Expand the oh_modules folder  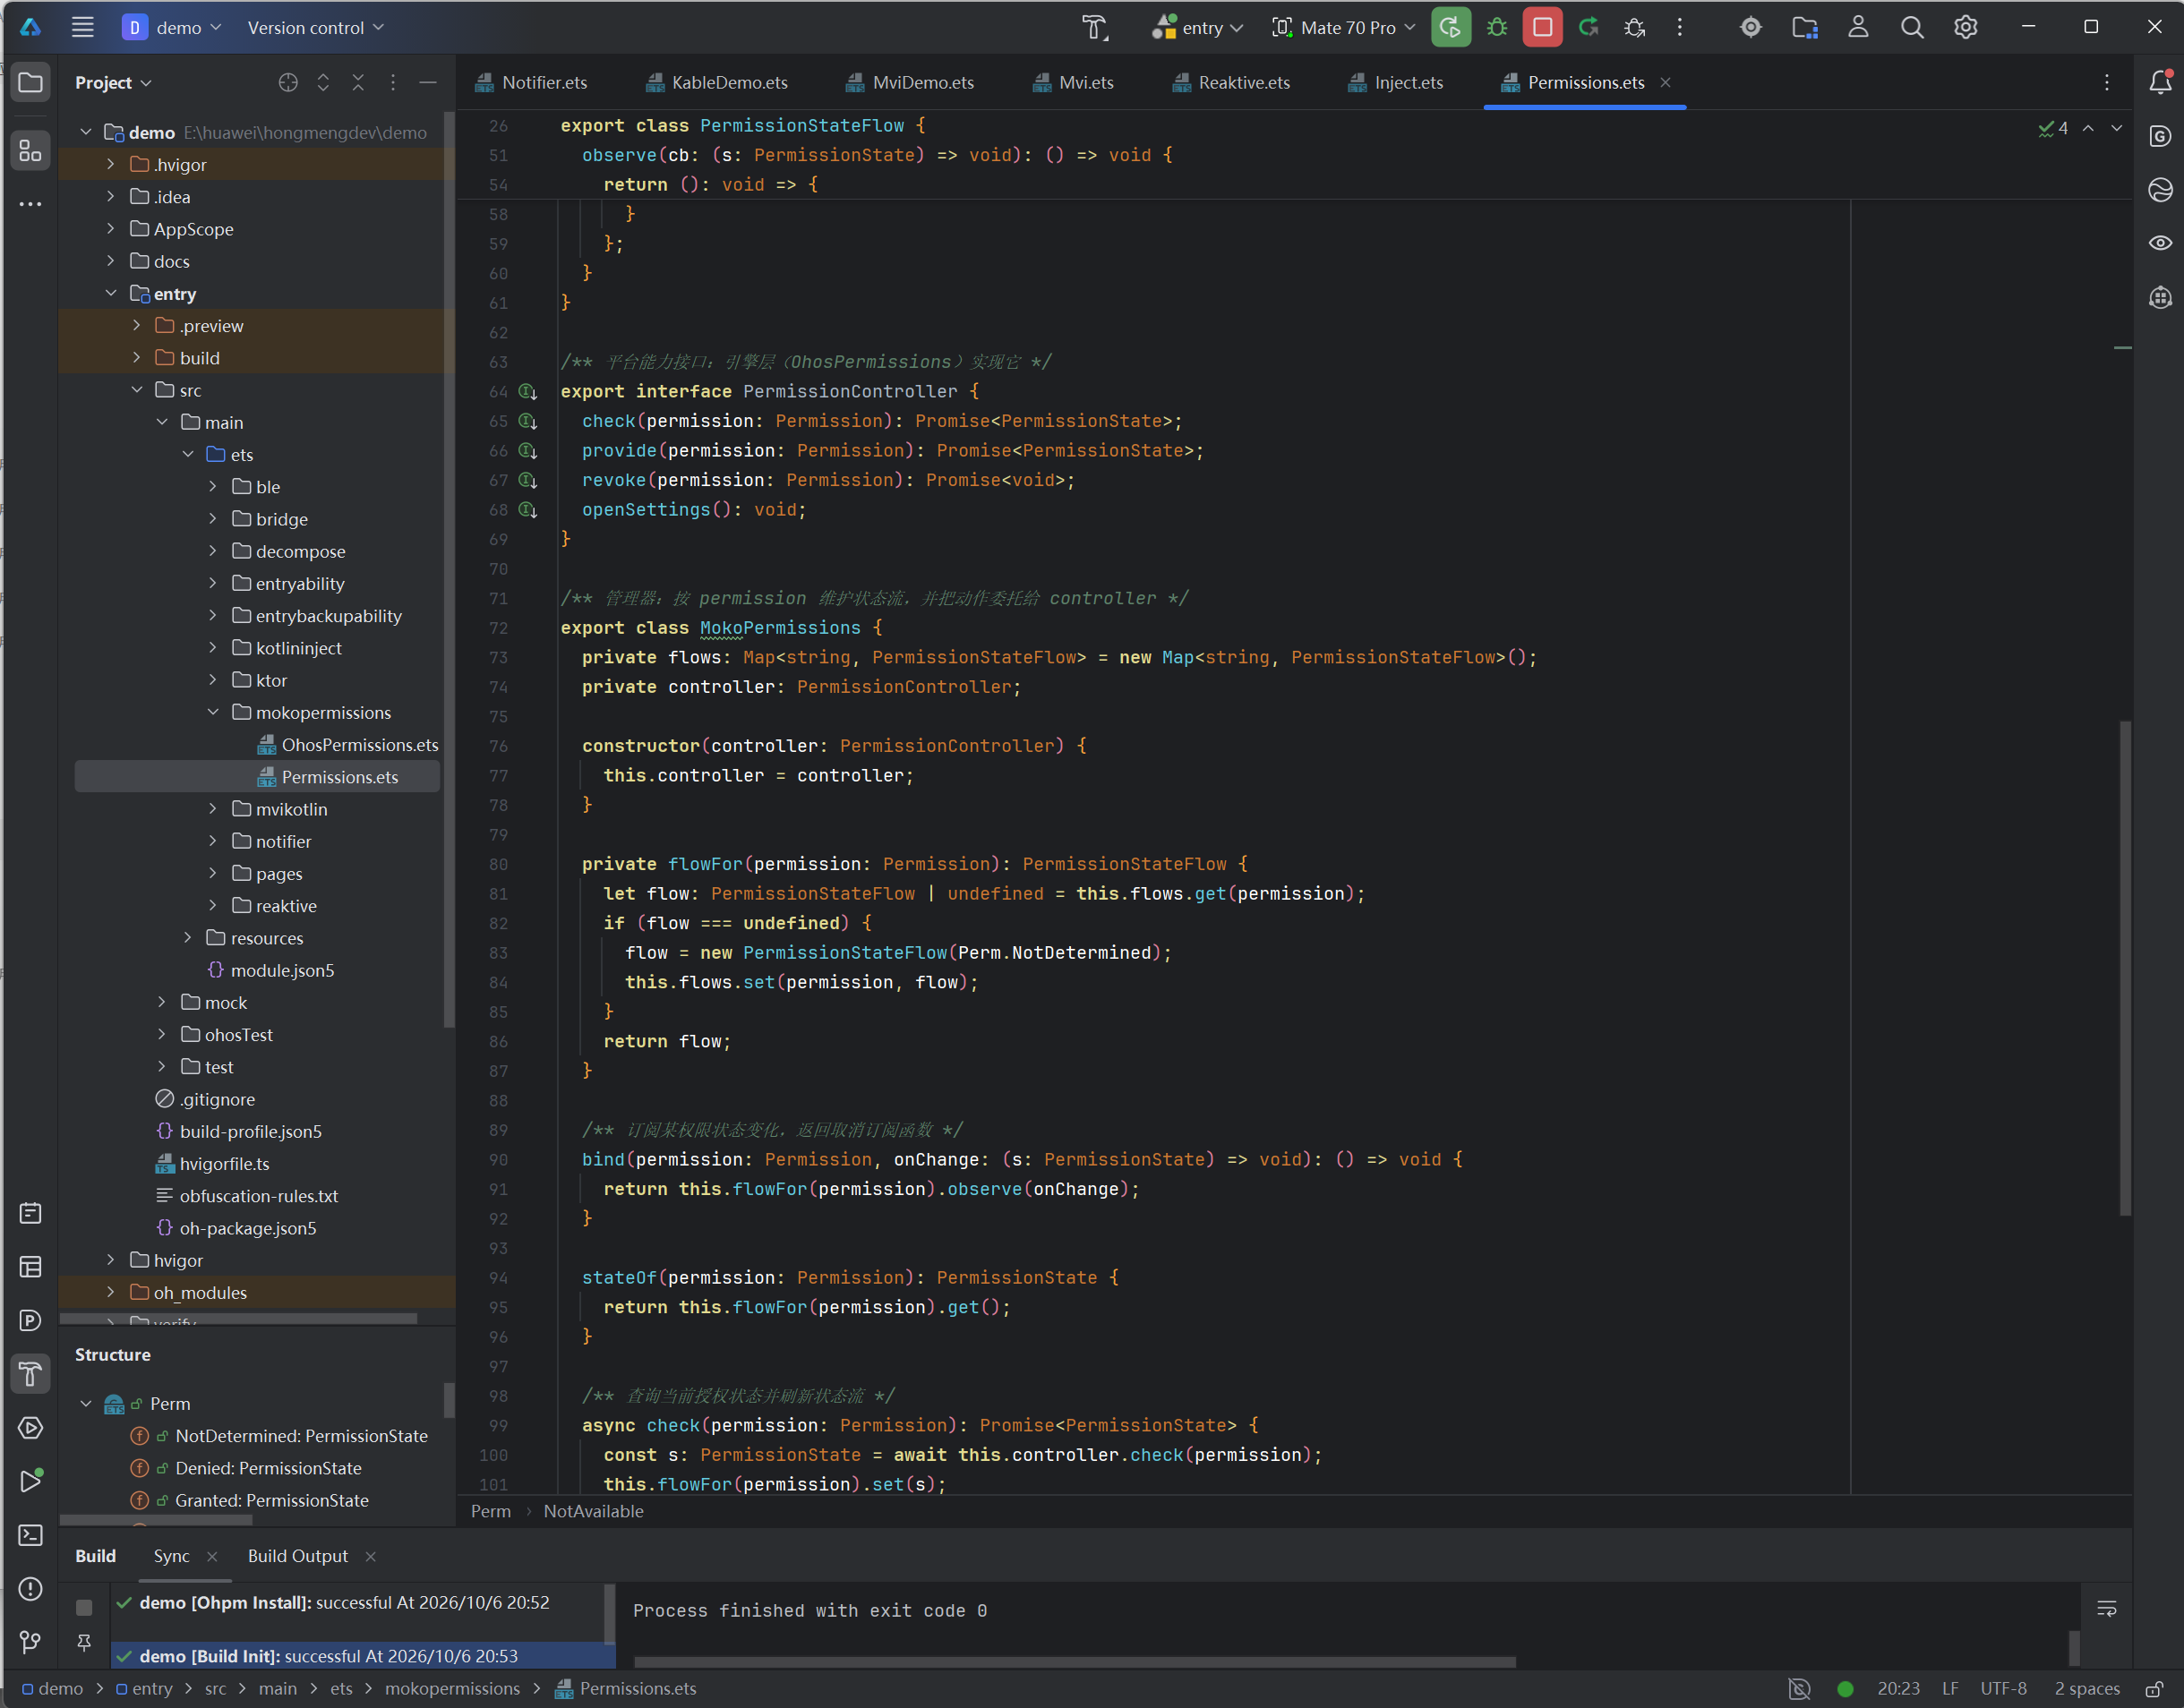110,1293
